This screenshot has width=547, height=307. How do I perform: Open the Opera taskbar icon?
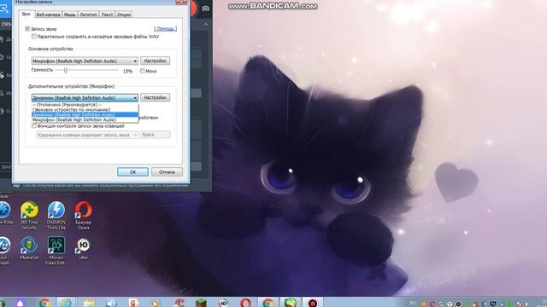(x=245, y=303)
